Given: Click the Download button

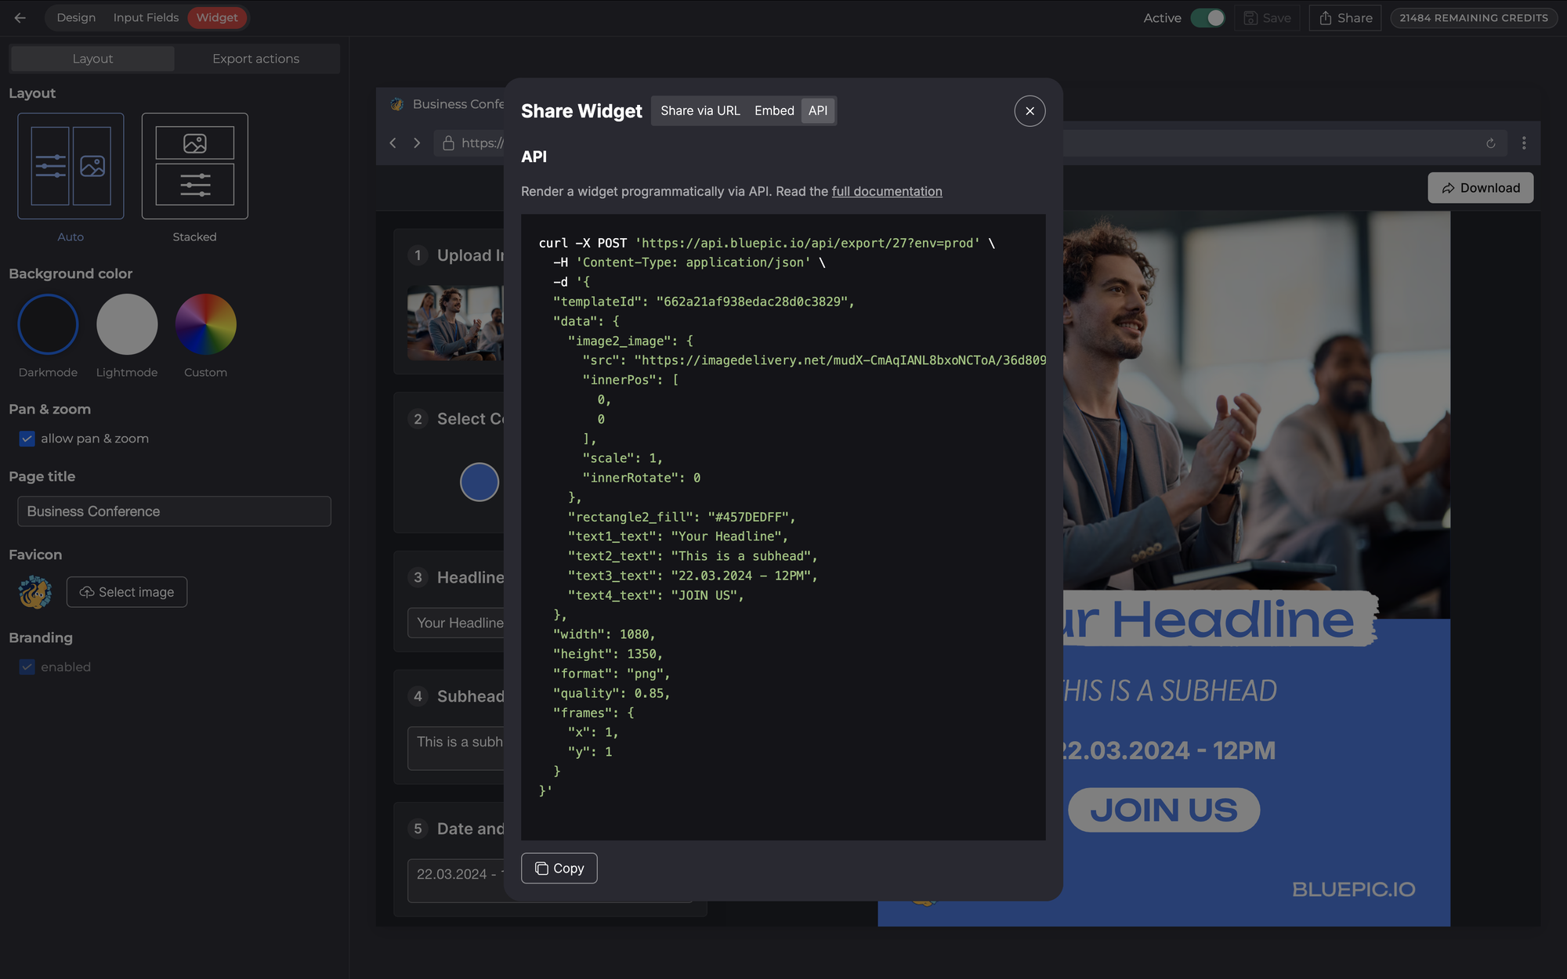Looking at the screenshot, I should coord(1480,188).
